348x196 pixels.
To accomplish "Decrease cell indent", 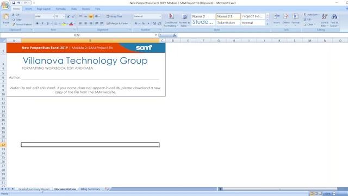I will (x=96, y=23).
